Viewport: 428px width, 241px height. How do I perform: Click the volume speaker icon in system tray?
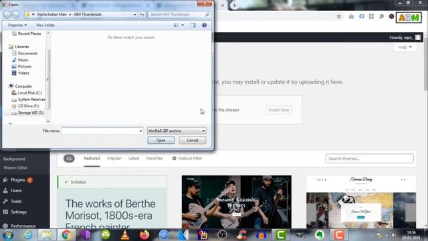394,235
